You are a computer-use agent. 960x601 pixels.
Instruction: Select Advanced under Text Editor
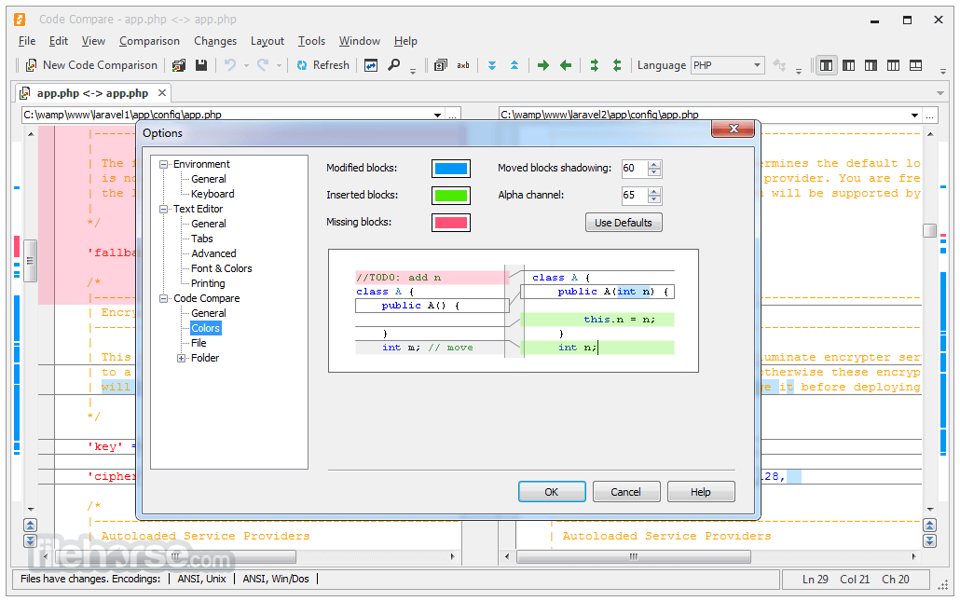pyautogui.click(x=213, y=253)
